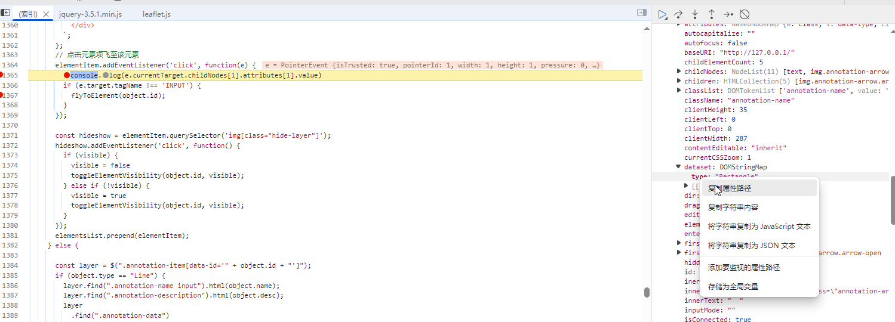The width and height of the screenshot is (895, 322).
Task: Click the inline breakpoint before console
Action: point(67,75)
